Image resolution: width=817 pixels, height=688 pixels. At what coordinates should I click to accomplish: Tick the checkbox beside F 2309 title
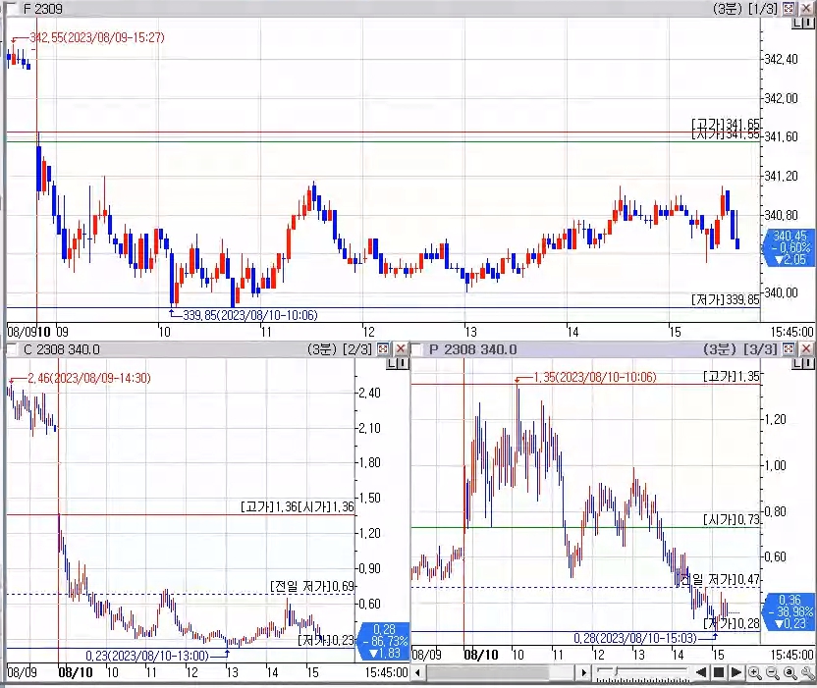[11, 8]
